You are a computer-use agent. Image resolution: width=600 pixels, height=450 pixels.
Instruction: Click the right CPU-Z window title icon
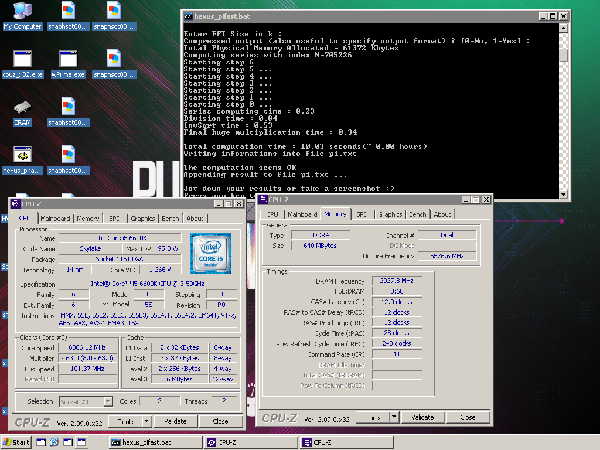coord(263,199)
